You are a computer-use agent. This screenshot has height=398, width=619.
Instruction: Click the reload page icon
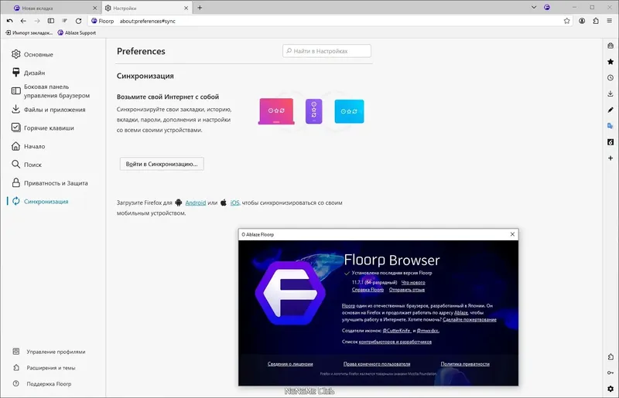(79, 21)
